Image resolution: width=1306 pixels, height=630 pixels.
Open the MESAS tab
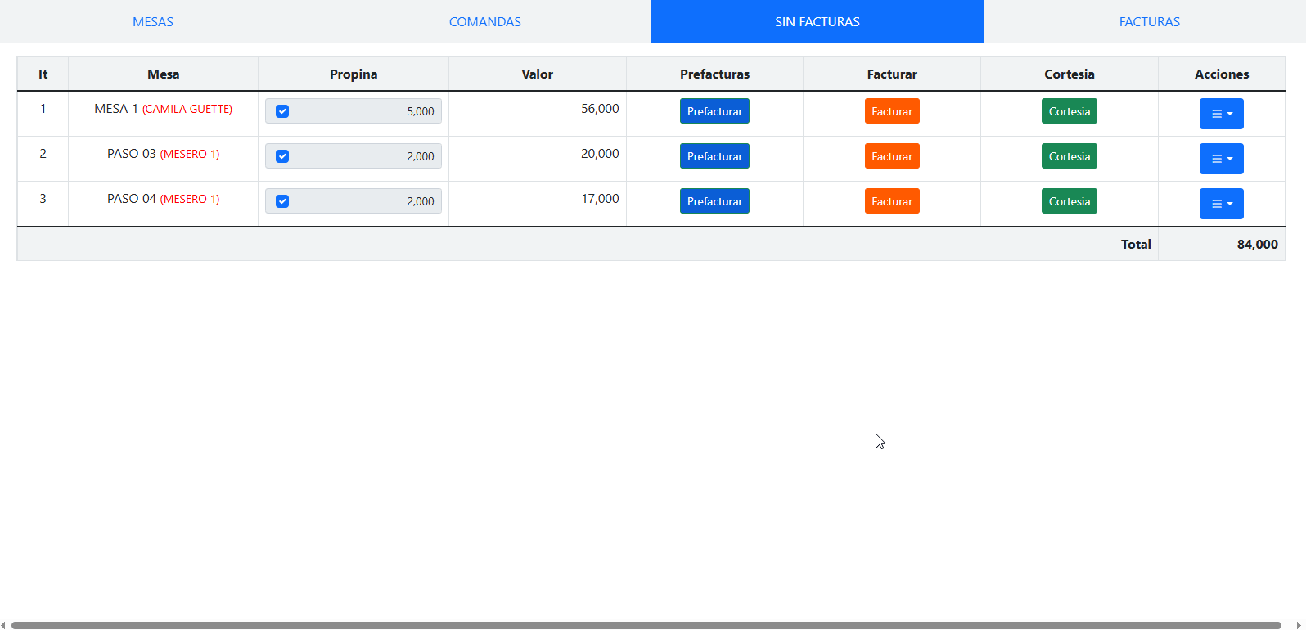tap(153, 22)
